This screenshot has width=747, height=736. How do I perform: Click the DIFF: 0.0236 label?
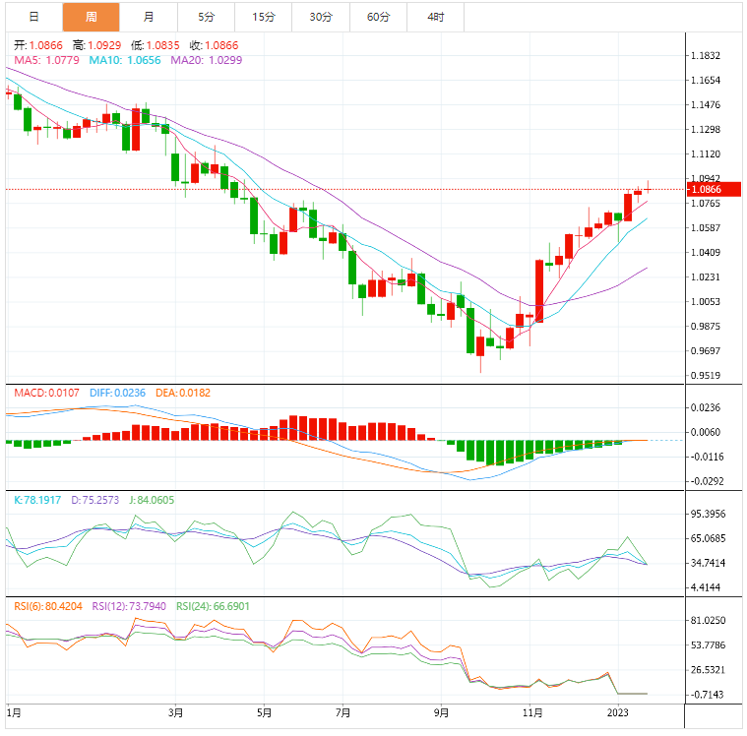point(118,393)
